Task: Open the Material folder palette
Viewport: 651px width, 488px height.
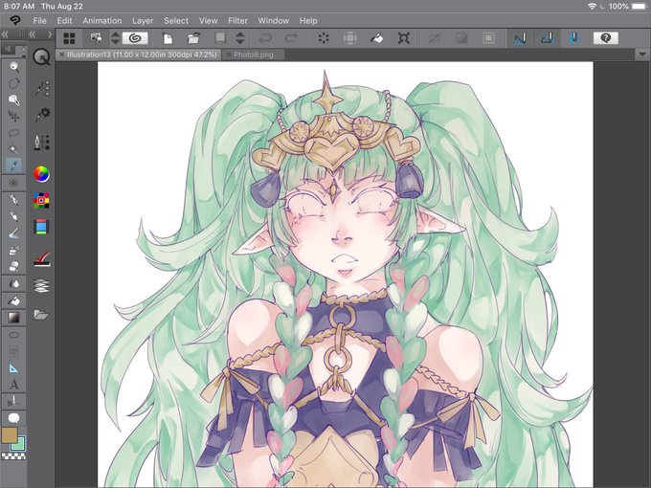Action: 41,315
